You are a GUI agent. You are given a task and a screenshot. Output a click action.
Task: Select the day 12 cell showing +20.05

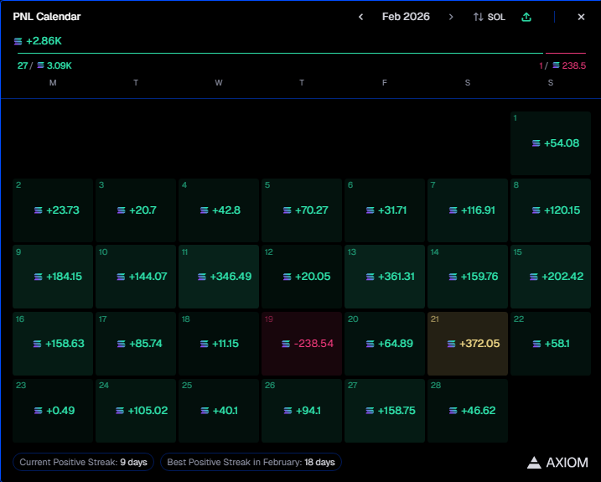(x=302, y=277)
